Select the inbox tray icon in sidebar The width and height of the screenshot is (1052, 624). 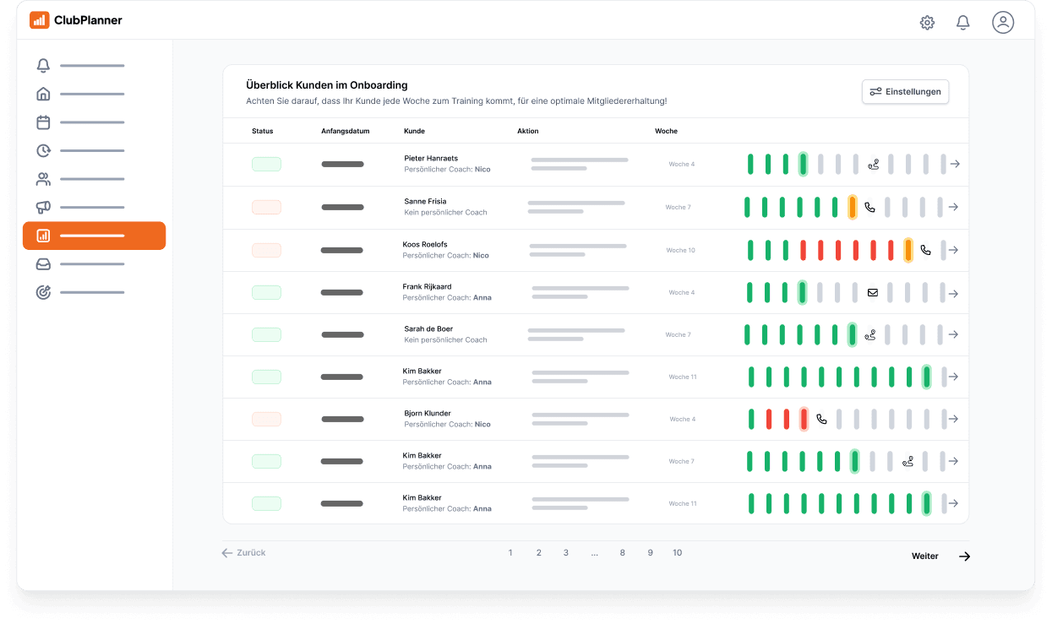tap(43, 264)
